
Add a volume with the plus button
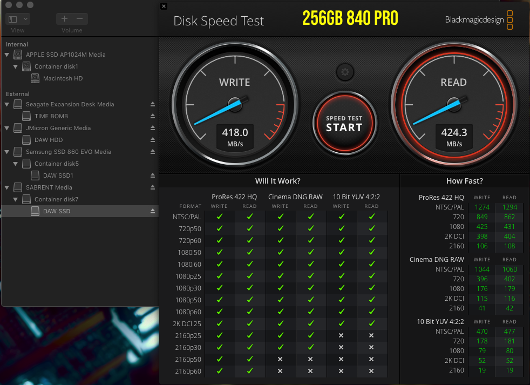tap(64, 19)
